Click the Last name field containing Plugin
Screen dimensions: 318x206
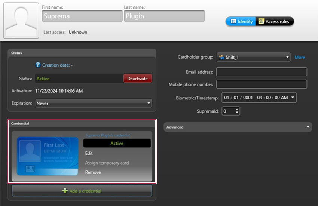pyautogui.click(x=164, y=16)
